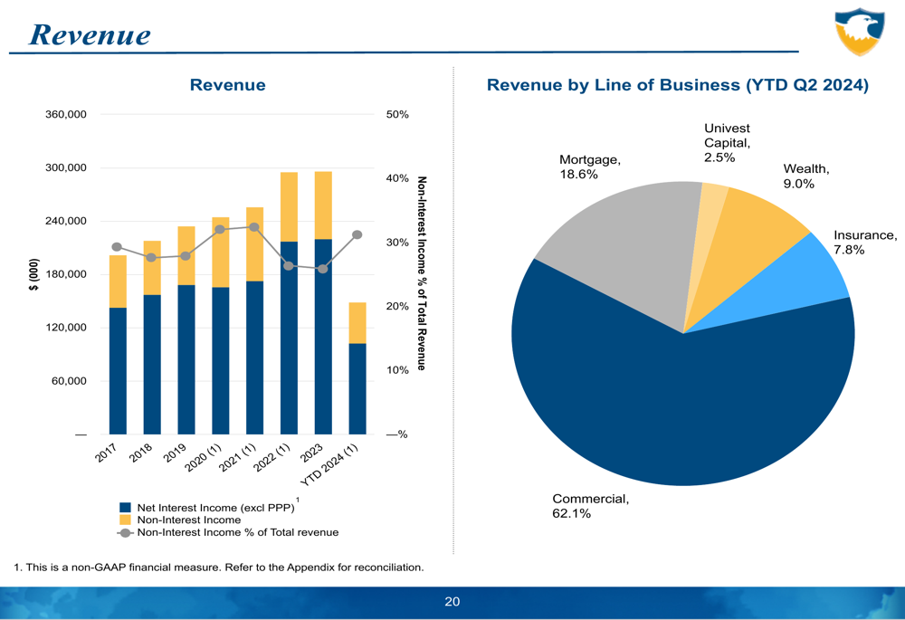The height and width of the screenshot is (620, 905).
Task: Click the non-GAAP footnote text
Action: point(219,568)
